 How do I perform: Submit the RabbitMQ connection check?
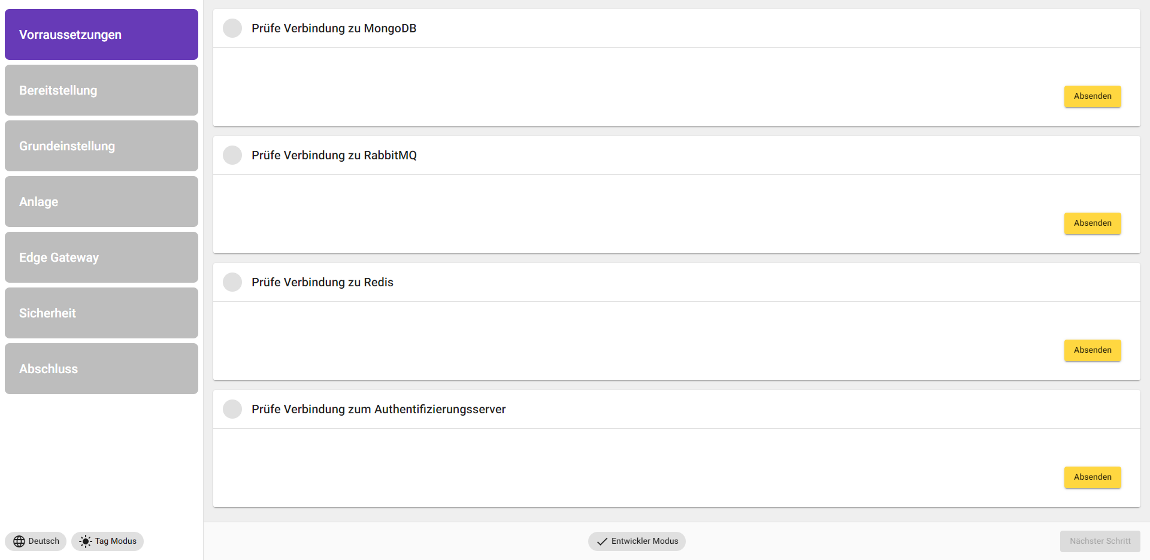tap(1092, 223)
